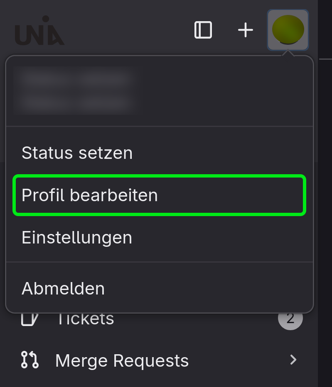Toggle the sidebar with the panel icon
Screen dimensions: 332x387
(x=203, y=30)
